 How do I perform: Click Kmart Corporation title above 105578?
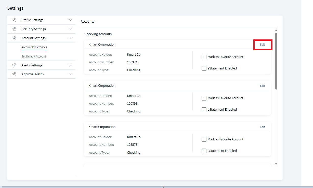click(x=102, y=127)
